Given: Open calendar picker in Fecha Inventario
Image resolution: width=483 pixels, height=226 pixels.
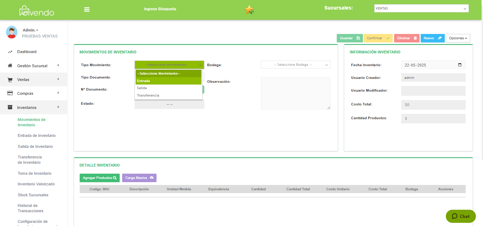Looking at the screenshot, I should click(x=460, y=65).
